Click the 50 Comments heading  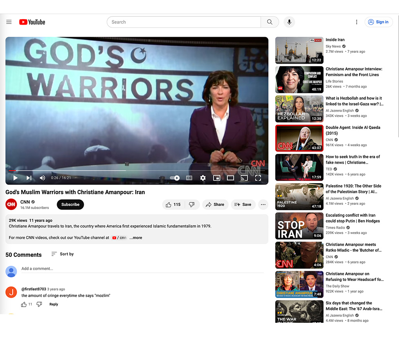(23, 255)
